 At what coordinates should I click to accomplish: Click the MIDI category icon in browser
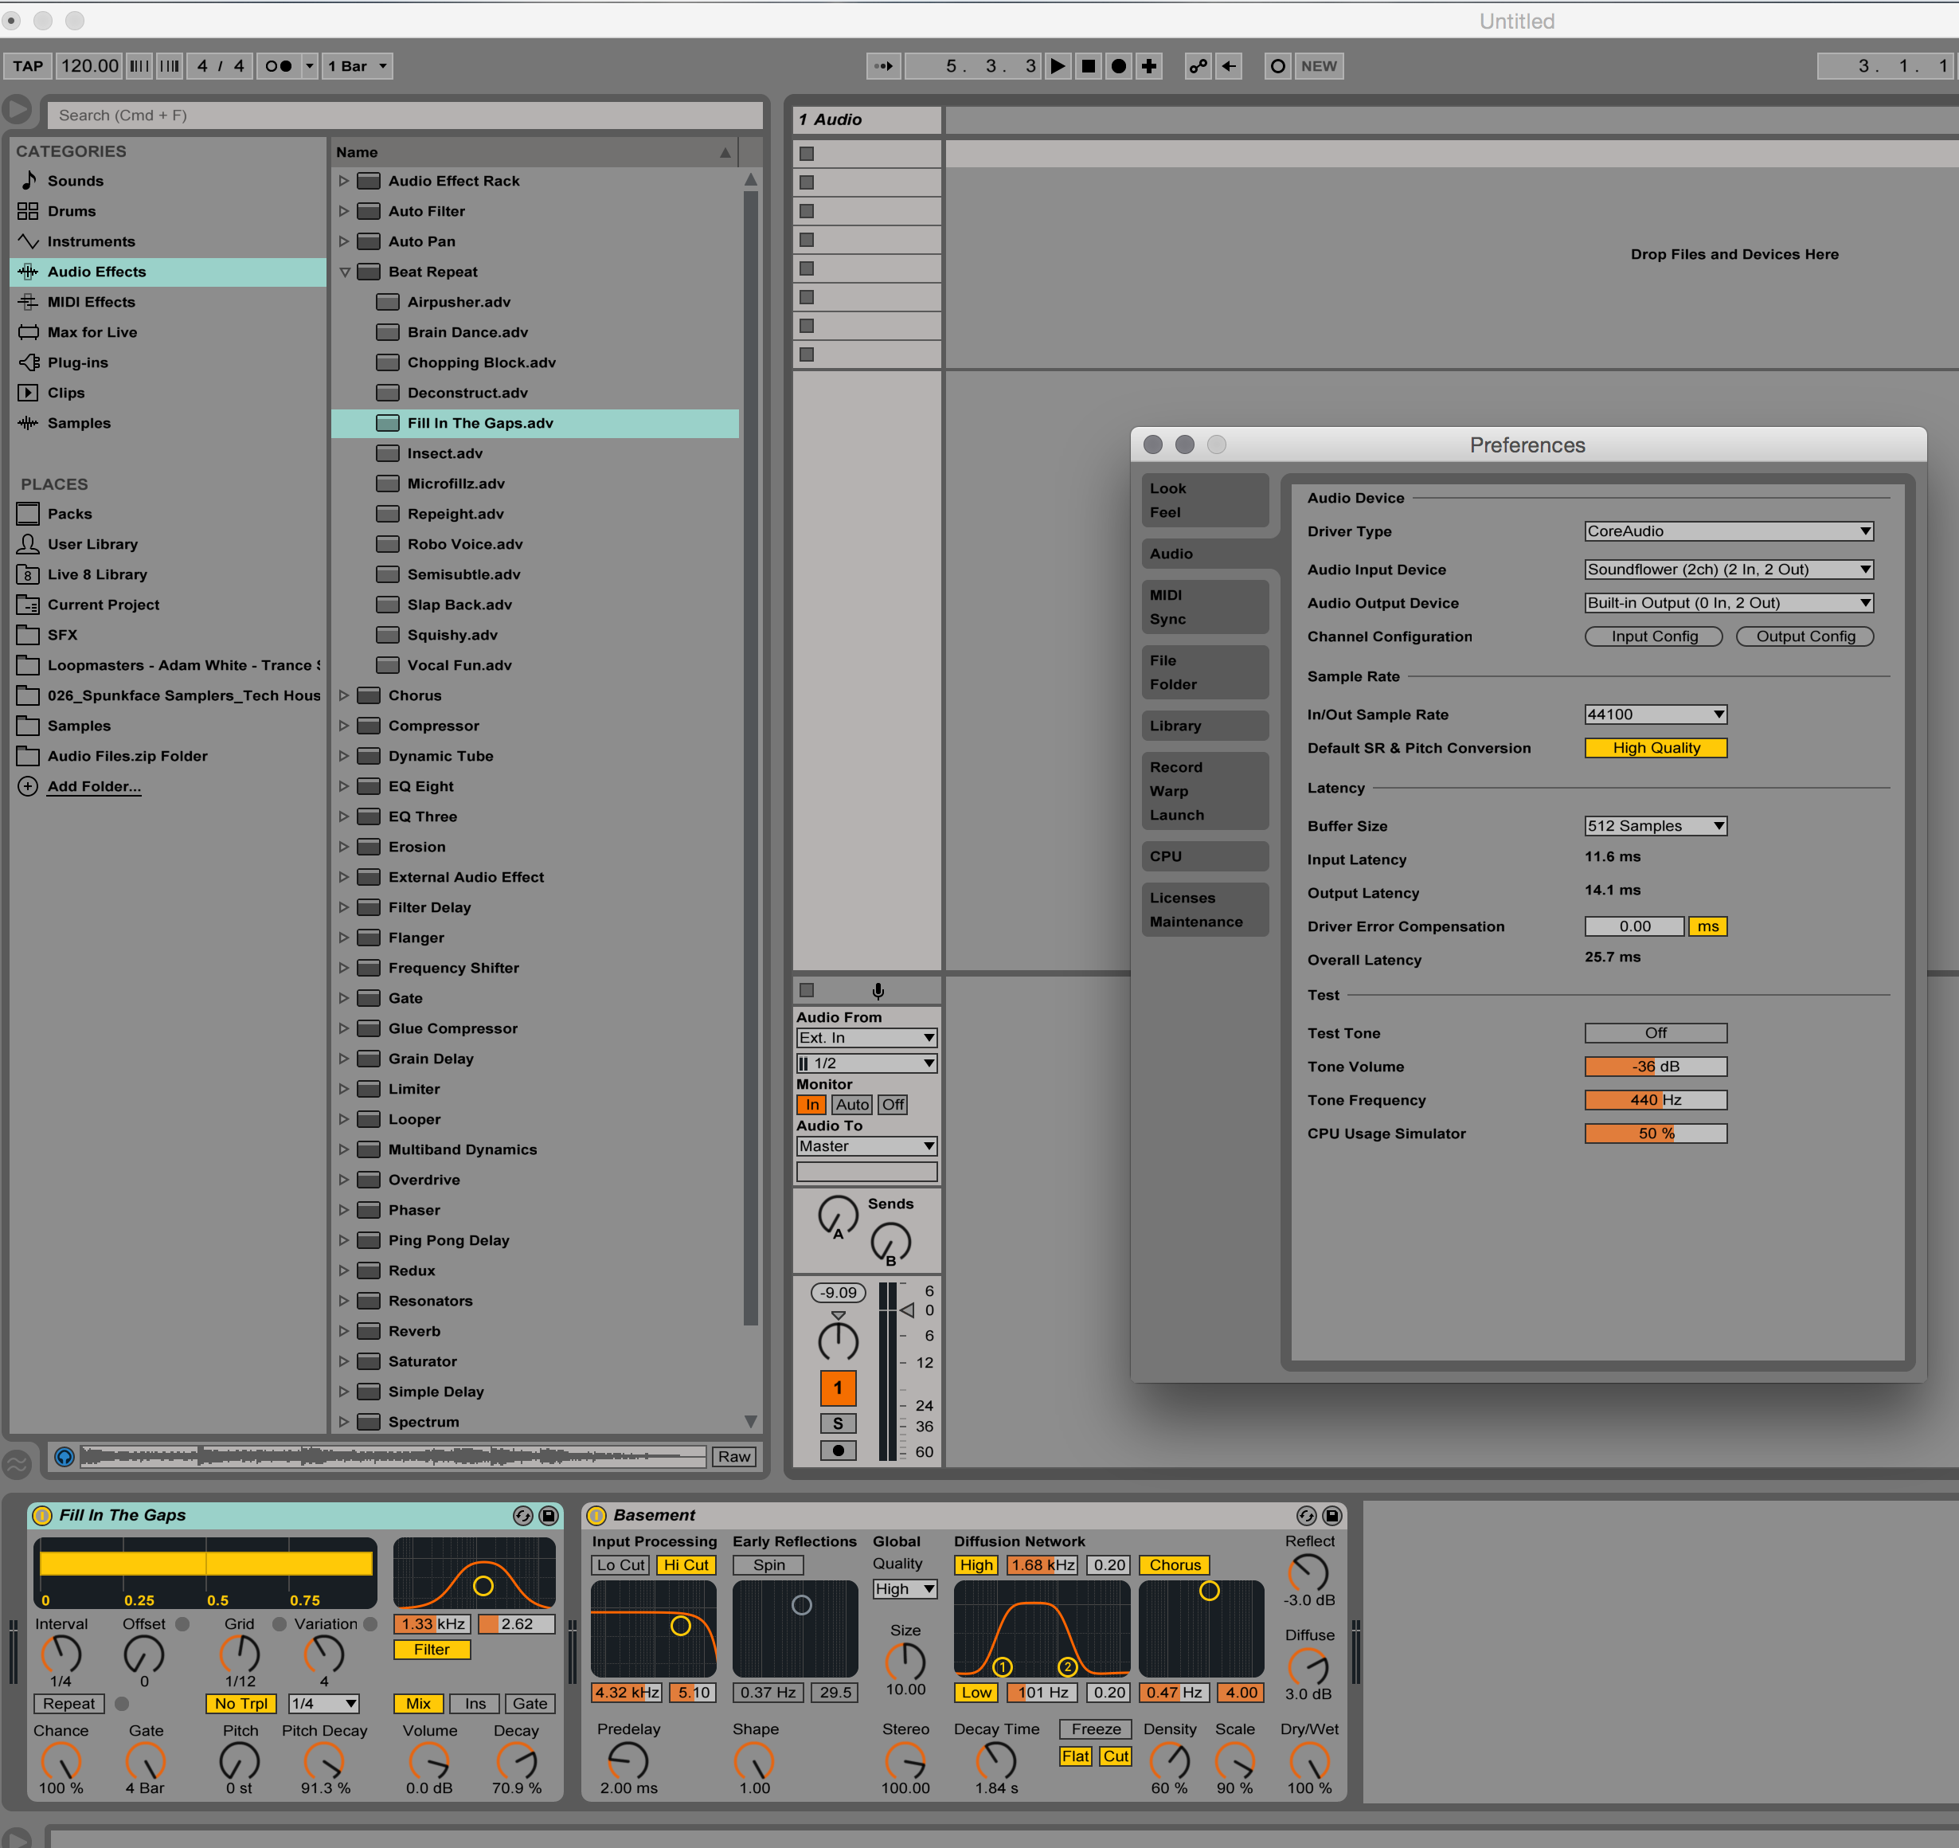(28, 300)
